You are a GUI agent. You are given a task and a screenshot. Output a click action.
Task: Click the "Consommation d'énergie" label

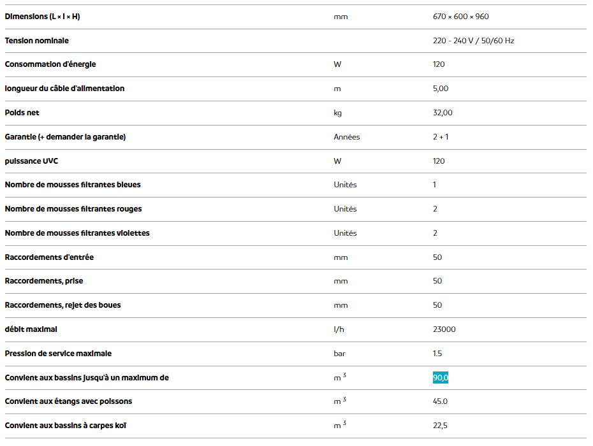click(x=50, y=64)
